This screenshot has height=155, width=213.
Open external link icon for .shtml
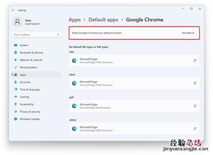click(x=195, y=128)
